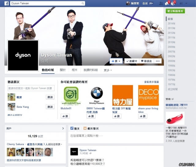Click the Dyson avatar on the post

pos(74,152)
